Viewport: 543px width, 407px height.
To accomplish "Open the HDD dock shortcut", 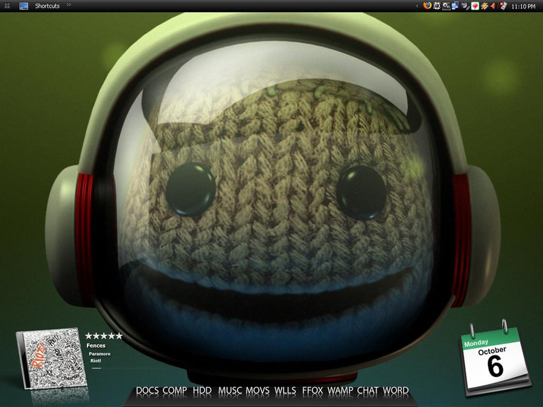I will [x=202, y=391].
